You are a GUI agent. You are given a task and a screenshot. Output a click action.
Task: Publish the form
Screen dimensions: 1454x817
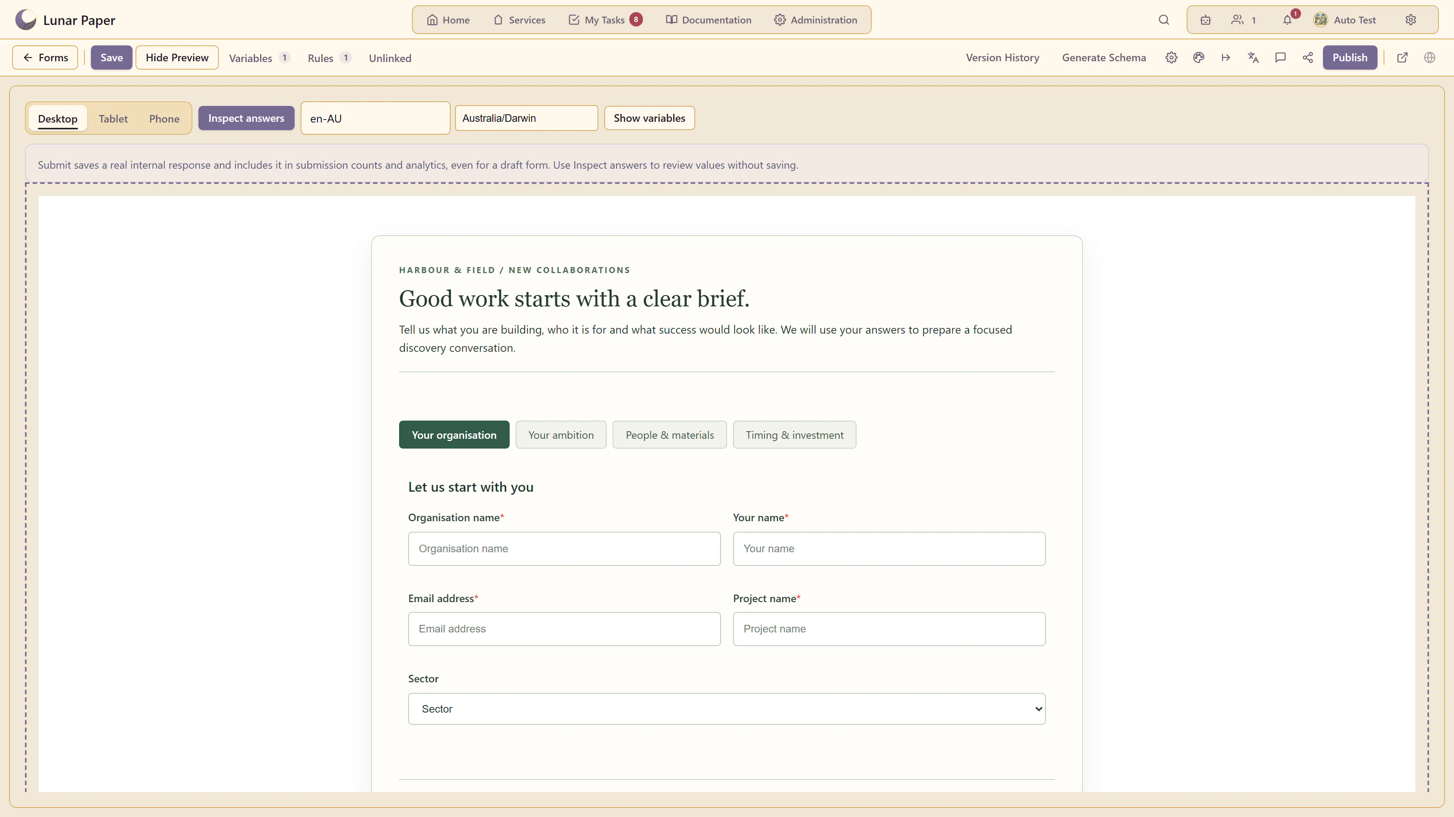pyautogui.click(x=1349, y=57)
